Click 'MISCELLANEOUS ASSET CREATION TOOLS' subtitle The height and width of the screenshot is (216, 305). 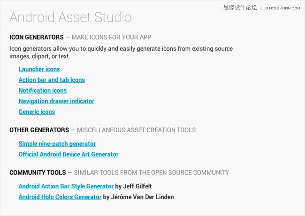pos(137,130)
